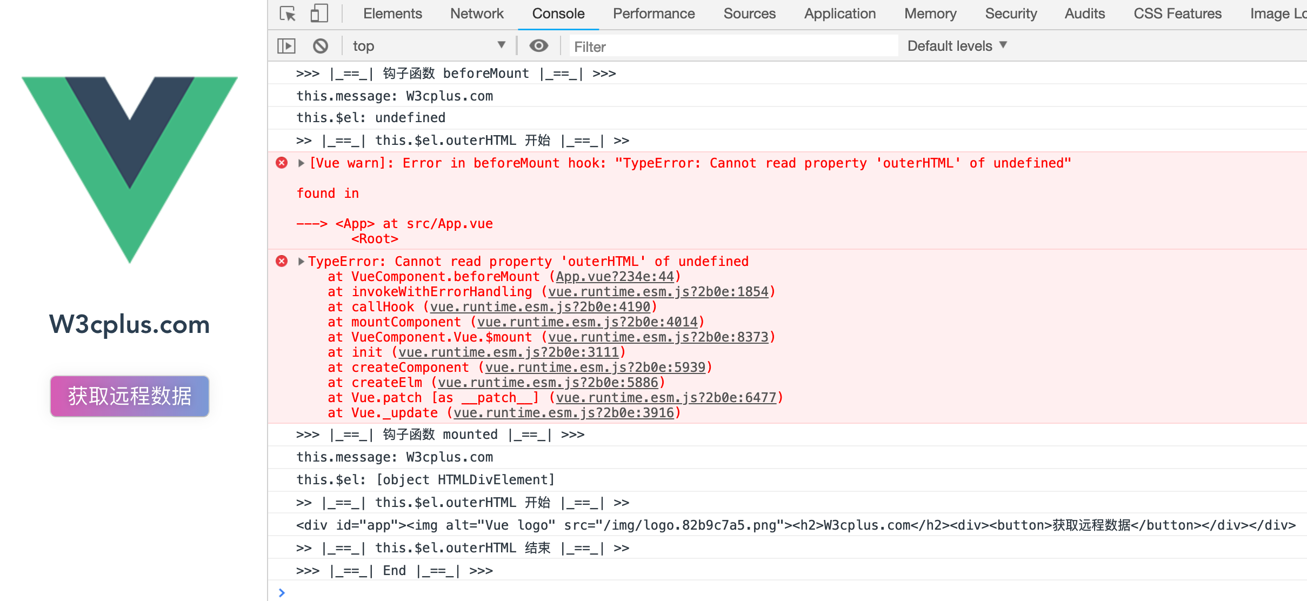Click the console input prompt arrow
Image resolution: width=1307 pixels, height=601 pixels.
click(x=282, y=592)
